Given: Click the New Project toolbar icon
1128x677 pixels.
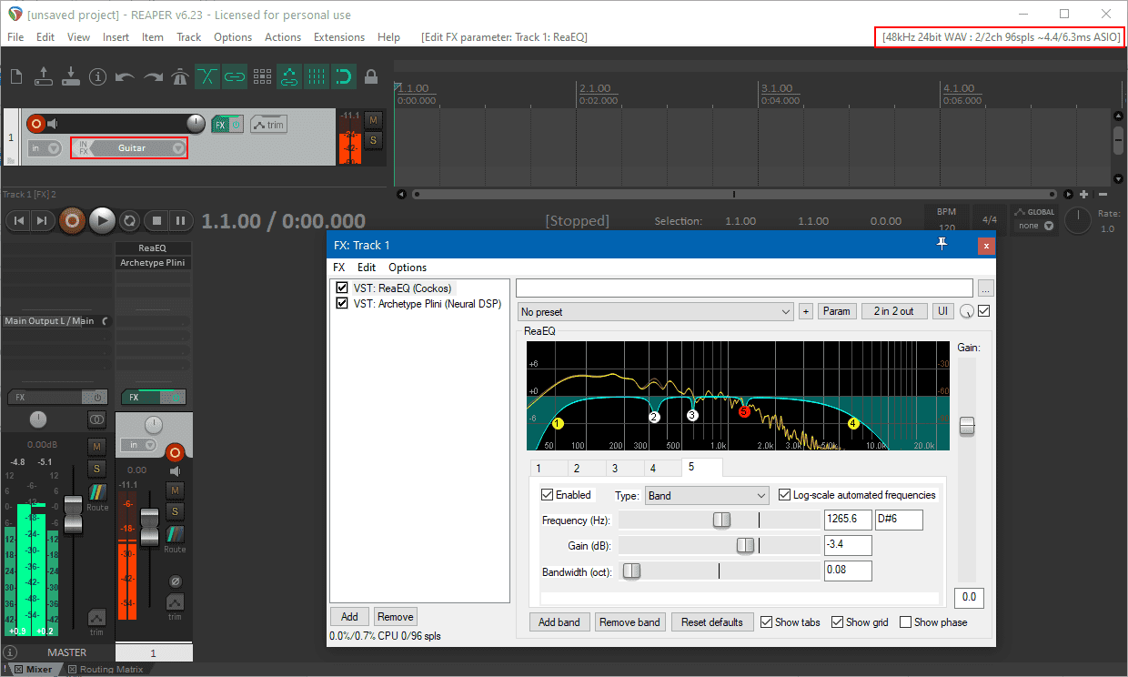Looking at the screenshot, I should 15,76.
